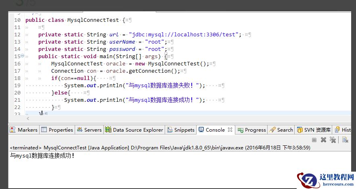The width and height of the screenshot is (356, 189).
Task: Click line number 19 in editor gutter
Action: [x=17, y=85]
